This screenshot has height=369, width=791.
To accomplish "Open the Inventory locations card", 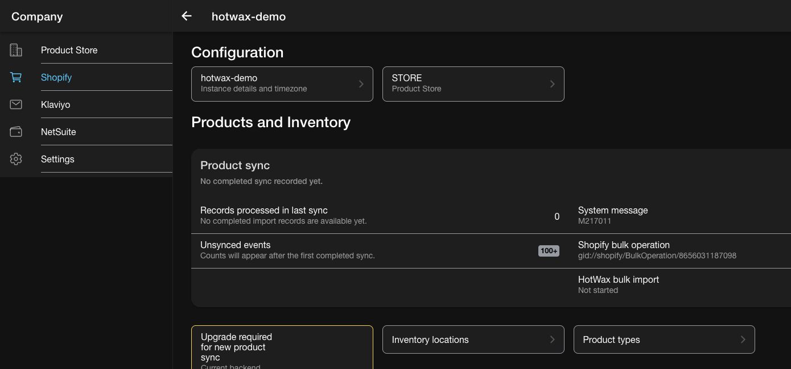I will (473, 339).
